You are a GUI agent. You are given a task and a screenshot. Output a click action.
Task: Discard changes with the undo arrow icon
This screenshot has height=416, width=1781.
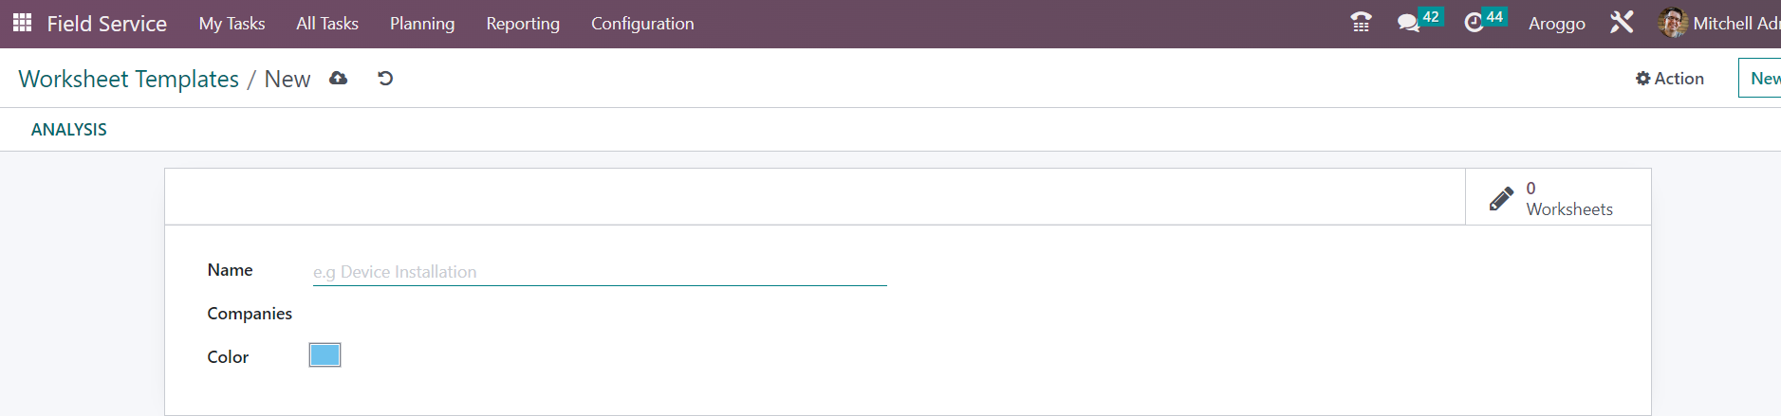click(385, 79)
